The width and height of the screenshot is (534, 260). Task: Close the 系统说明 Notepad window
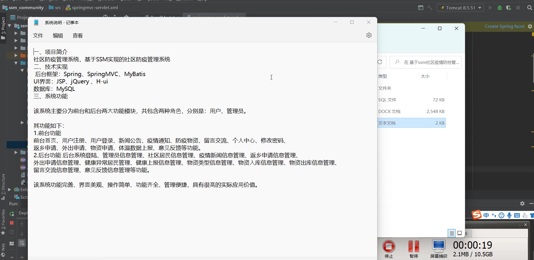click(369, 22)
